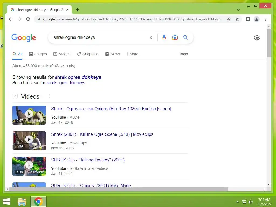276x207 pixels.
Task: Search instead for shrek ogres drknoeys
Action: (66, 83)
